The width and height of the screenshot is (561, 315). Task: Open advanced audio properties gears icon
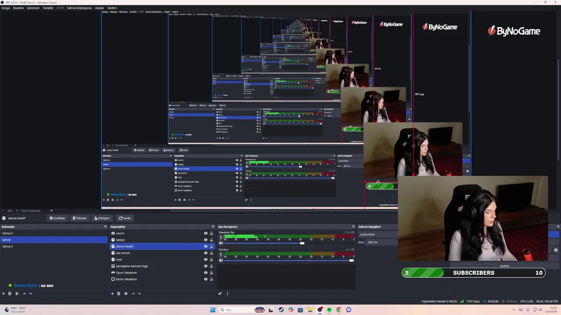(x=220, y=294)
